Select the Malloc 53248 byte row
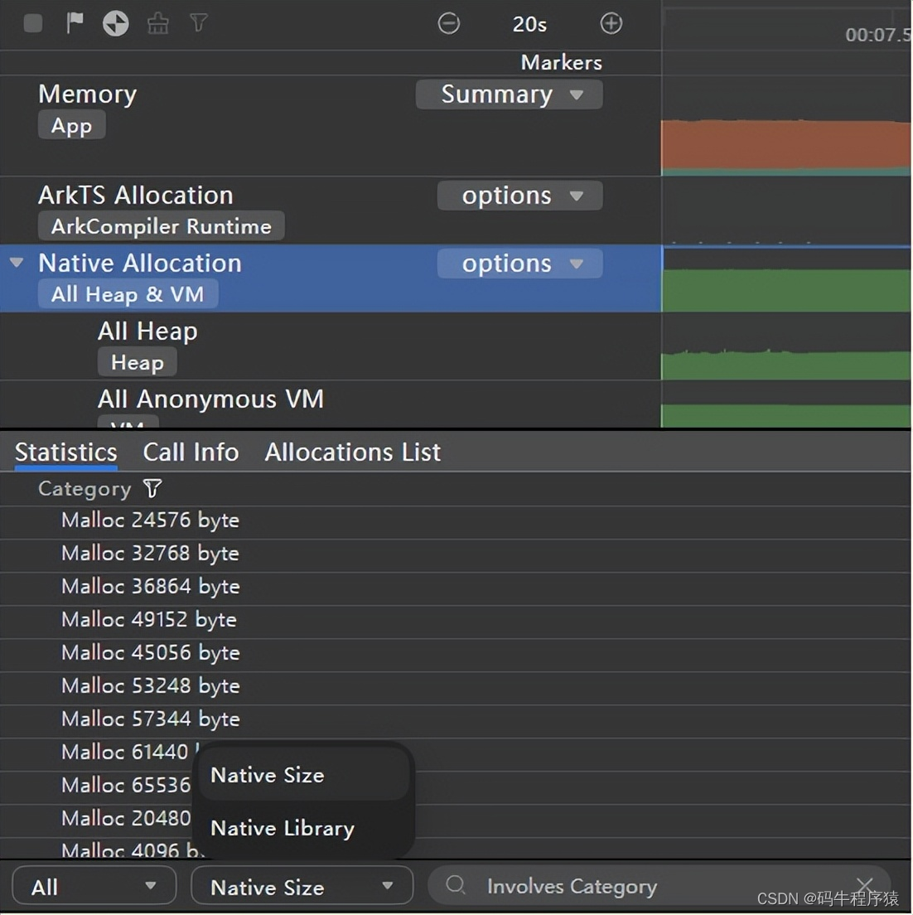913x915 pixels. (x=455, y=686)
